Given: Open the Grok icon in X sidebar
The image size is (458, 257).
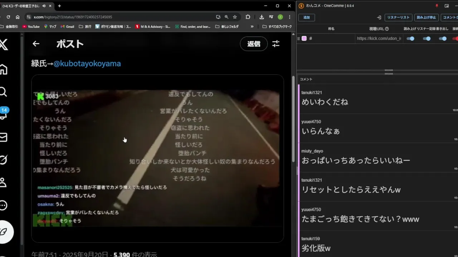Looking at the screenshot, I should point(3,160).
